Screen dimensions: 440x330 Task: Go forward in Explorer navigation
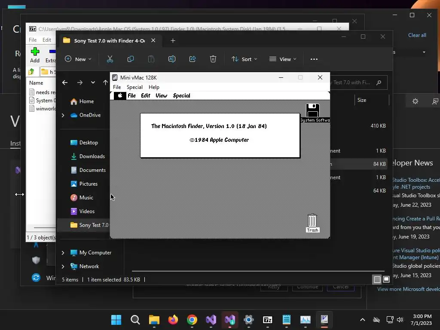79,82
